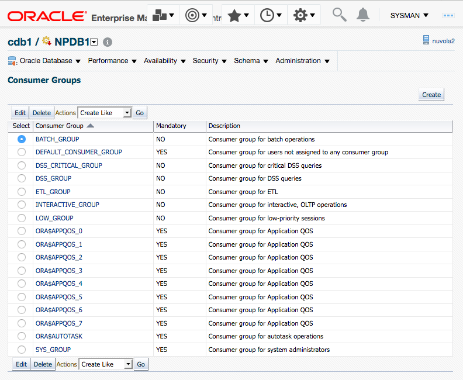
Task: Open the Targets bullseye menu
Action: tap(196, 15)
